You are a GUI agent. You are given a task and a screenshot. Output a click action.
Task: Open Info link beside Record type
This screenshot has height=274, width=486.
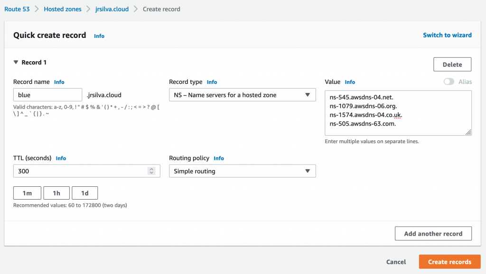point(212,82)
